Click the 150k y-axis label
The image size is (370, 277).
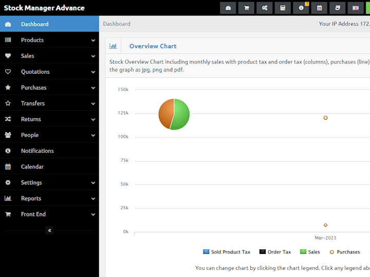click(x=123, y=89)
